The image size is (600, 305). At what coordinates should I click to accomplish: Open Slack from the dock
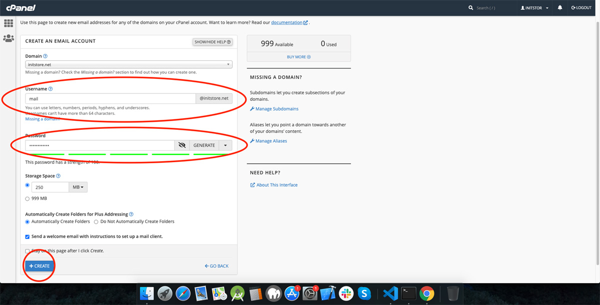tap(346, 293)
